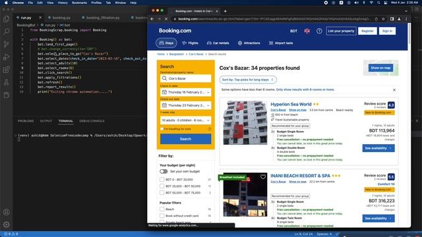Select the Car rentals tab
Image resolution: width=422 pixels, height=237 pixels.
[x=218, y=43]
